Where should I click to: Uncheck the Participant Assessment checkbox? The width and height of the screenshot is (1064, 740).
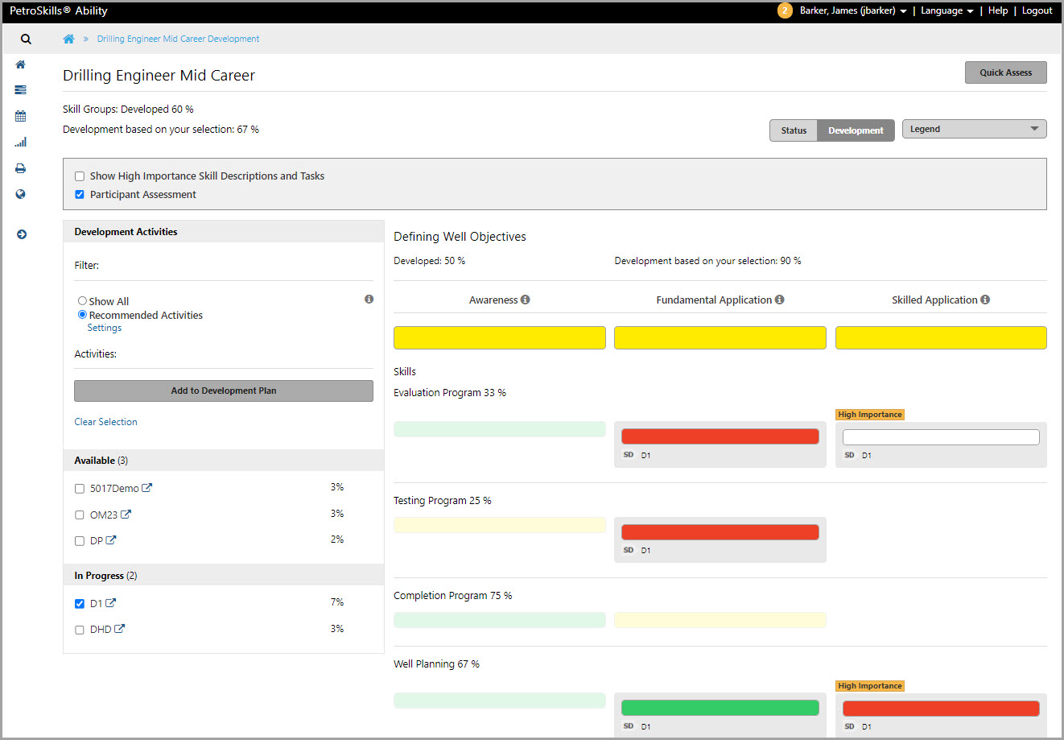pyautogui.click(x=80, y=195)
